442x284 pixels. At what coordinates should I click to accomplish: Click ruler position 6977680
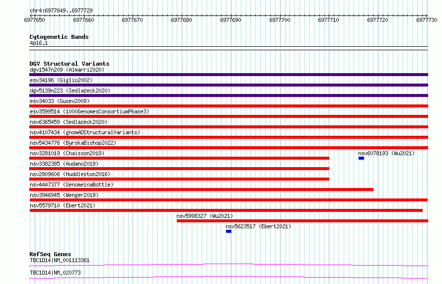(182, 20)
